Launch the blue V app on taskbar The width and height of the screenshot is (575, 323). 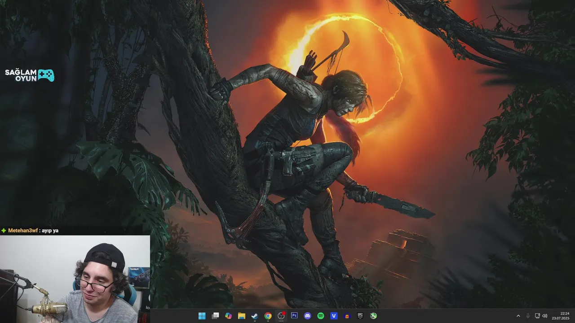(334, 316)
